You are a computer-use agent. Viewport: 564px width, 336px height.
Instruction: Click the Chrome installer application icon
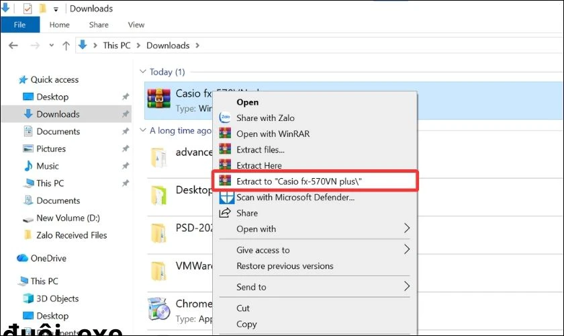[158, 308]
